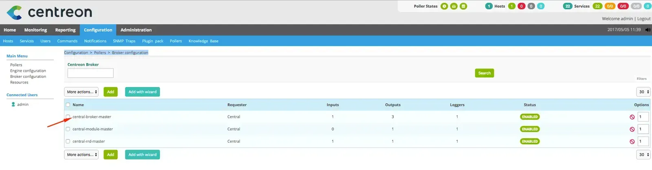Viewport: 652px width, 170px height.
Task: Disable central-rrd-master using its red icon
Action: point(632,141)
